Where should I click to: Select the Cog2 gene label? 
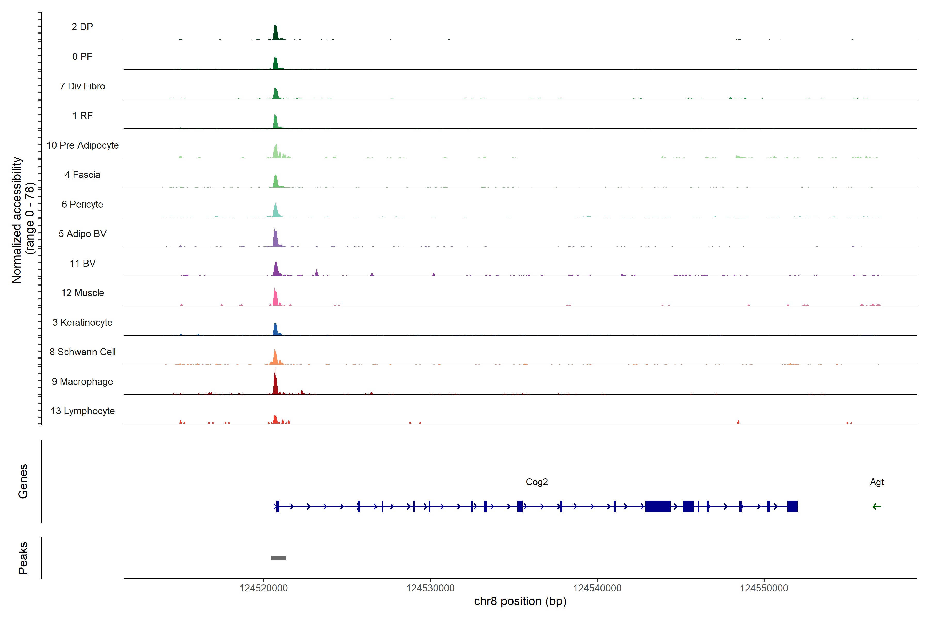[537, 482]
